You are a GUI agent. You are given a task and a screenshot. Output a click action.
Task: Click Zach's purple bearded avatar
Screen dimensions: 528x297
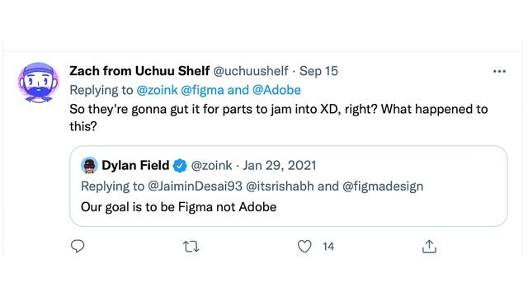(39, 82)
